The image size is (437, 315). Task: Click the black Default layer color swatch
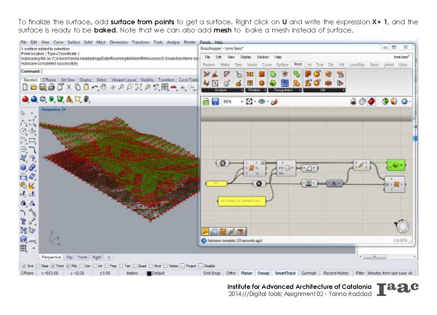149,274
